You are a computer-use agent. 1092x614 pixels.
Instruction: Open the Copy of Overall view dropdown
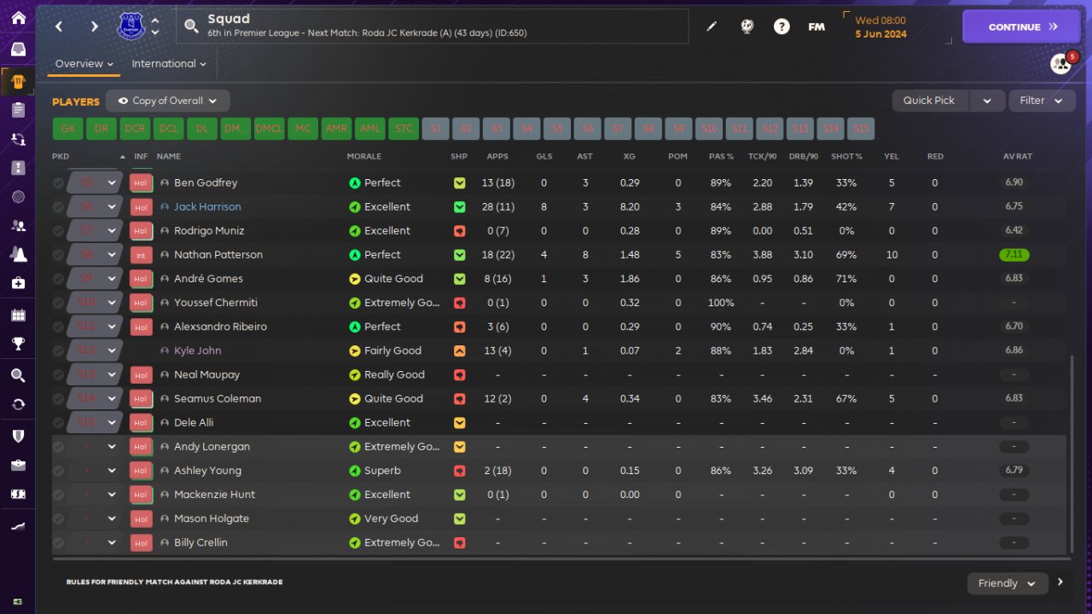tap(168, 101)
